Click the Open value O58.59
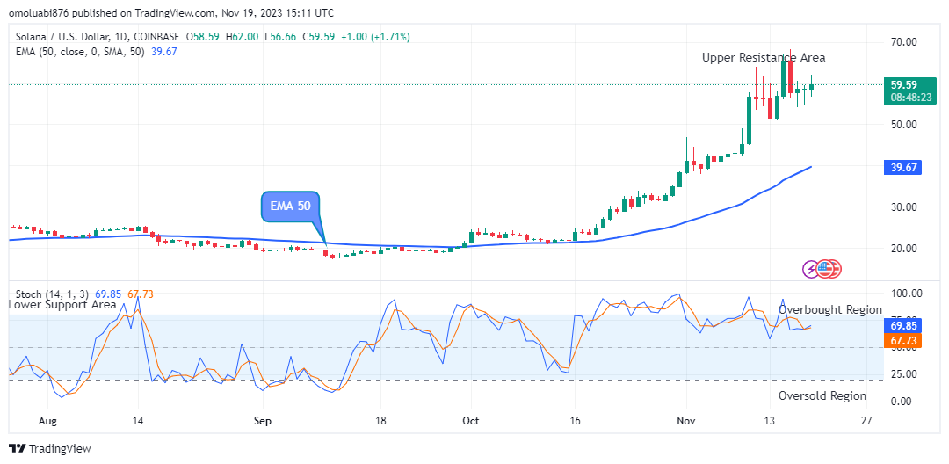949x464 pixels. pos(203,37)
